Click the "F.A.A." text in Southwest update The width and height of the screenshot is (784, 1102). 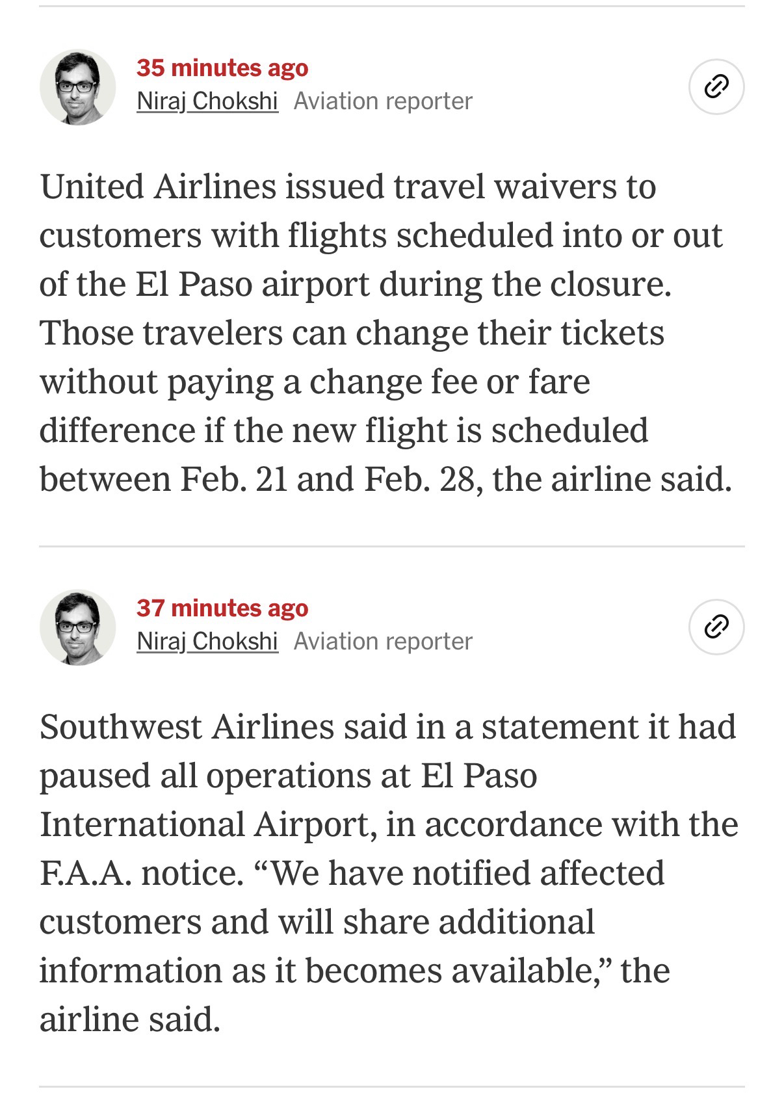[x=86, y=873]
